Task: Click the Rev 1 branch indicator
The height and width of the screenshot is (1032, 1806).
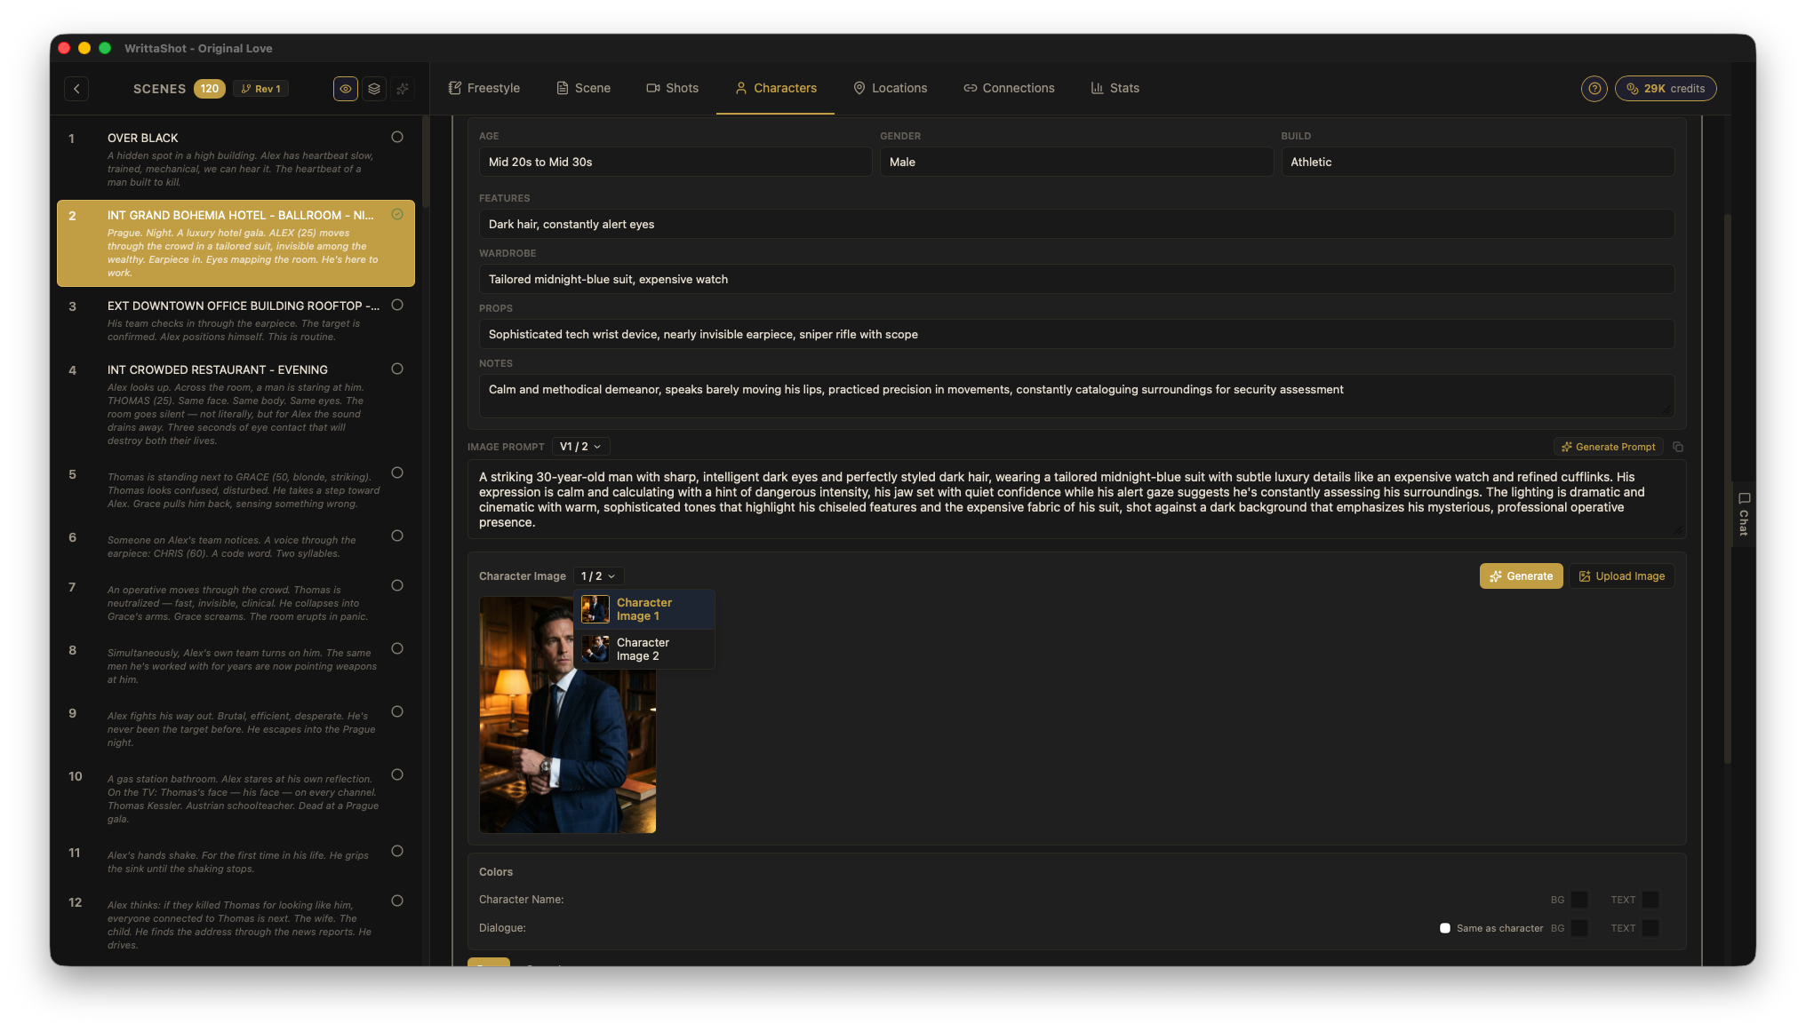Action: tap(260, 88)
